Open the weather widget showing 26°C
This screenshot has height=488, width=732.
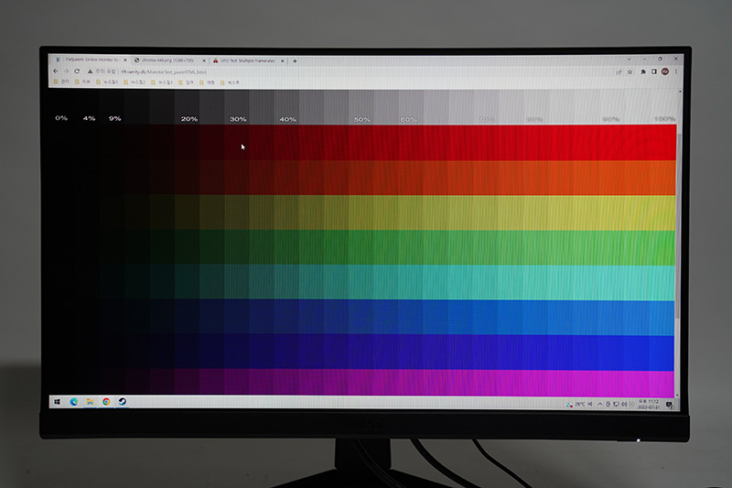(x=579, y=405)
